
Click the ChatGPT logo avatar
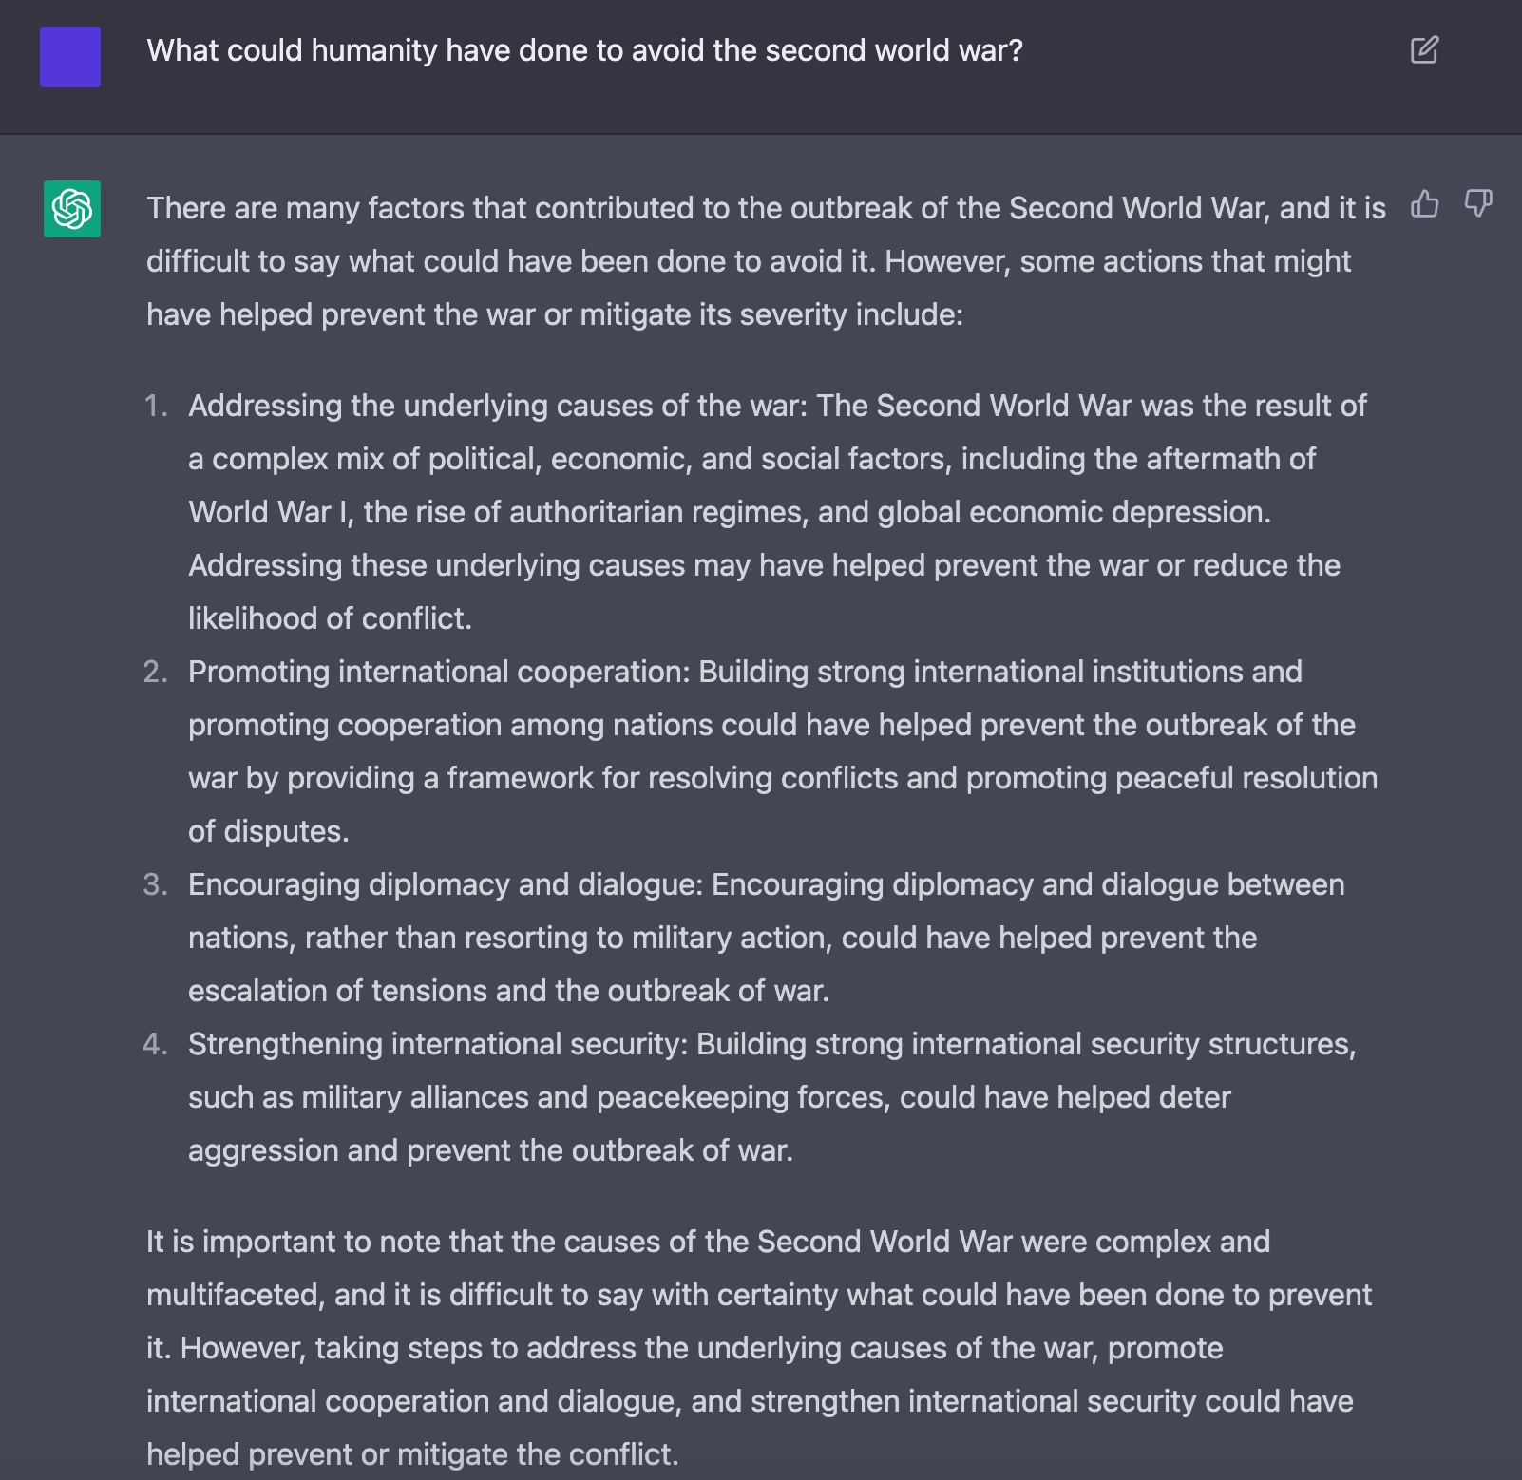click(72, 209)
